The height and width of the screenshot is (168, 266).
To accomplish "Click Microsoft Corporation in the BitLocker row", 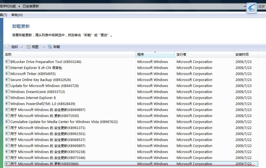I will (x=194, y=62).
